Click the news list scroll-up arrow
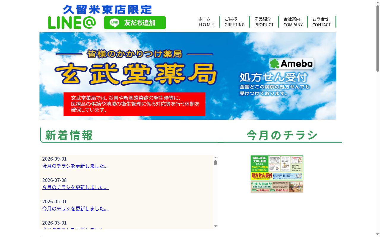Viewport: 380px width, 237px height. coord(215,158)
